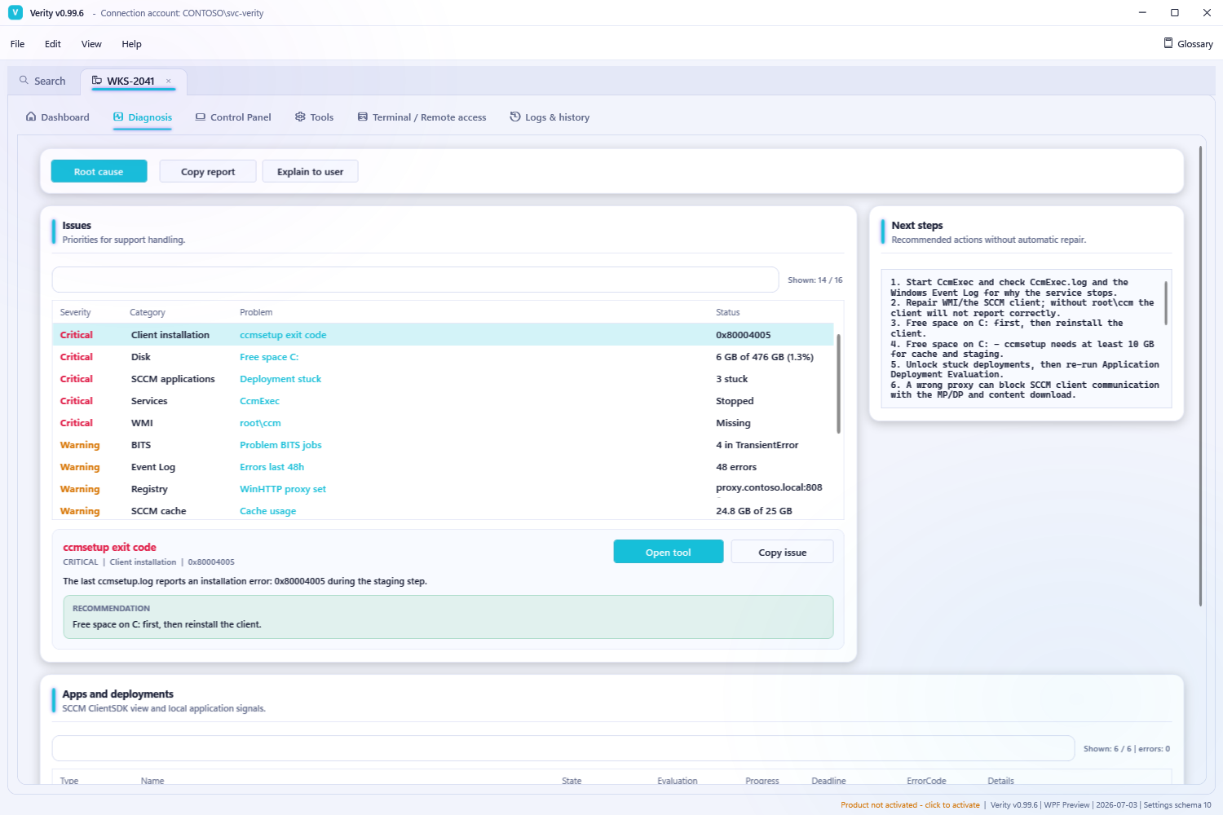Select the 'WinHTTP proxy set' link

pos(283,489)
